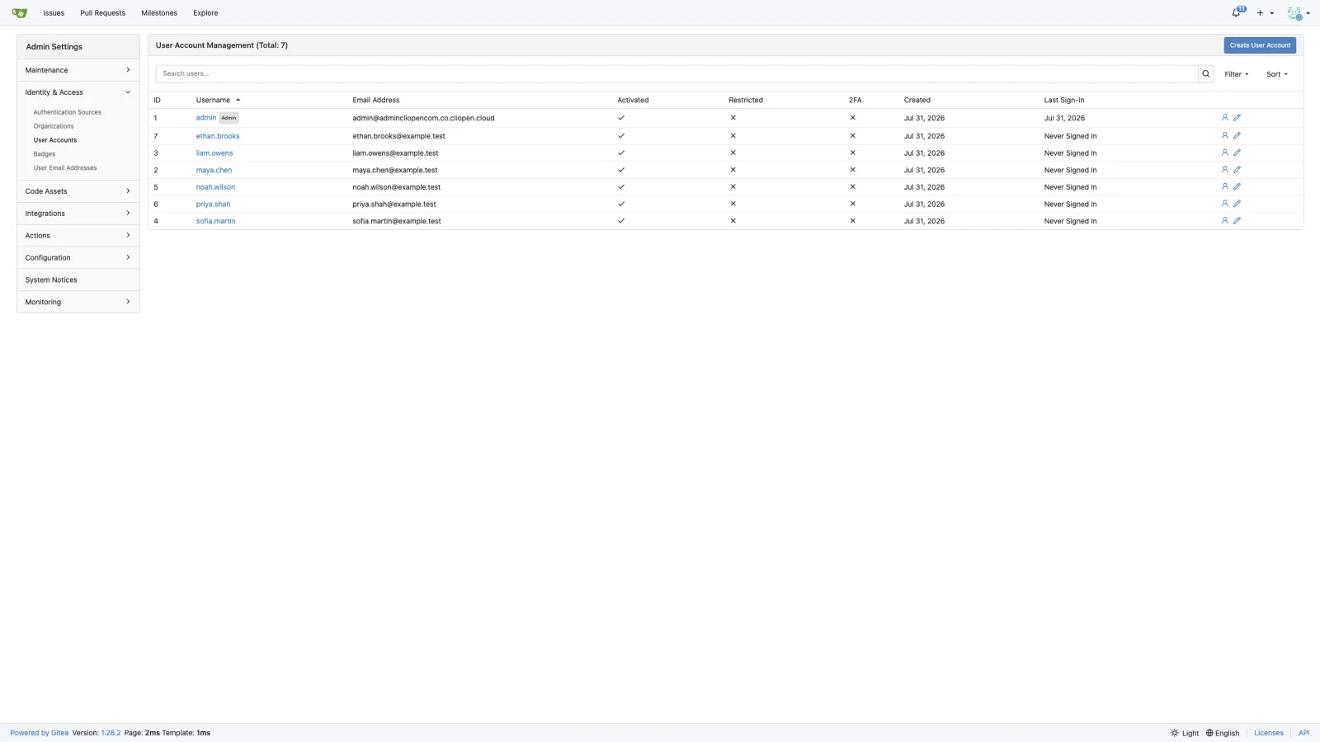The image size is (1320, 742).
Task: Go to Issues in top navigation
Action: 54,13
